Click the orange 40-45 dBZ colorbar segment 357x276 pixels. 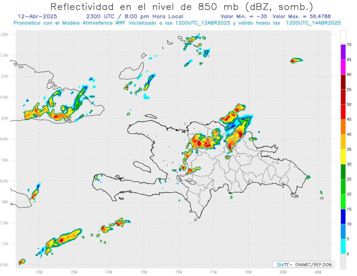coord(343,127)
